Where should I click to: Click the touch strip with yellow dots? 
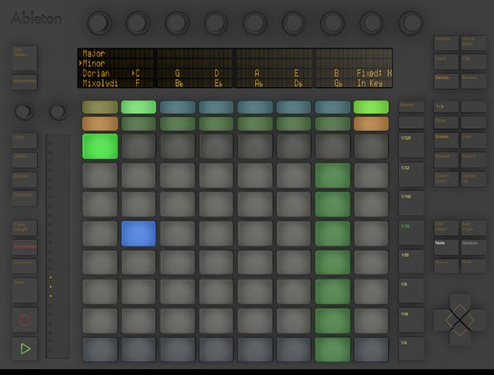[x=57, y=246]
